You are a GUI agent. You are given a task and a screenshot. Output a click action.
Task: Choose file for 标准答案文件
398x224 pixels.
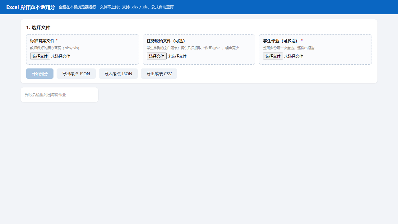[x=40, y=56]
